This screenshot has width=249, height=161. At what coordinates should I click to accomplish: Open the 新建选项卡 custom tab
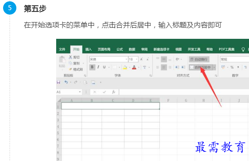pos(161,49)
